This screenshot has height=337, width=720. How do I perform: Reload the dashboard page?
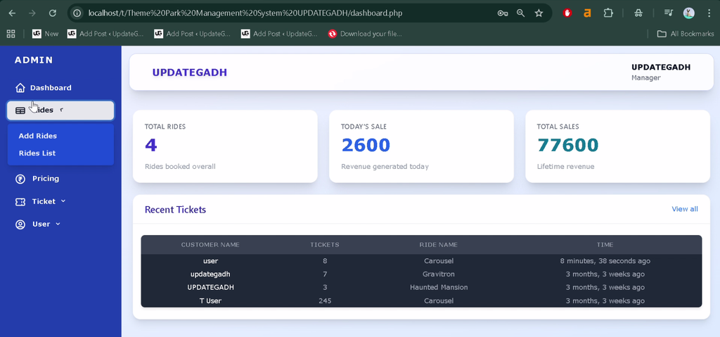pos(52,13)
